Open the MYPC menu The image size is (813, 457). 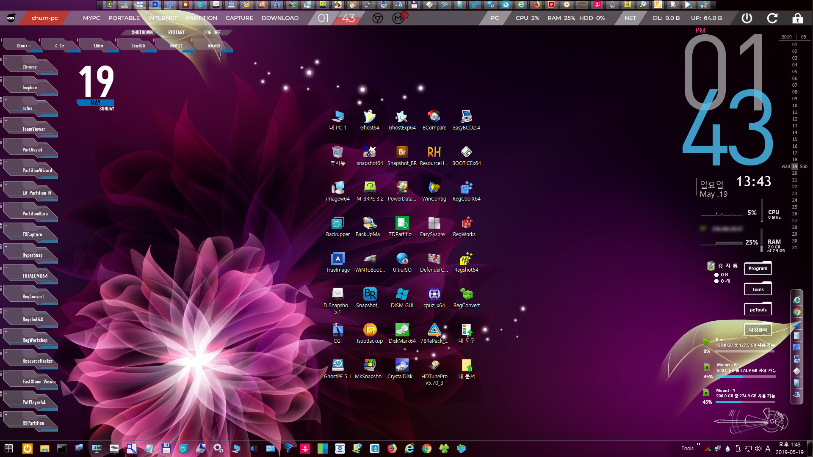click(91, 18)
